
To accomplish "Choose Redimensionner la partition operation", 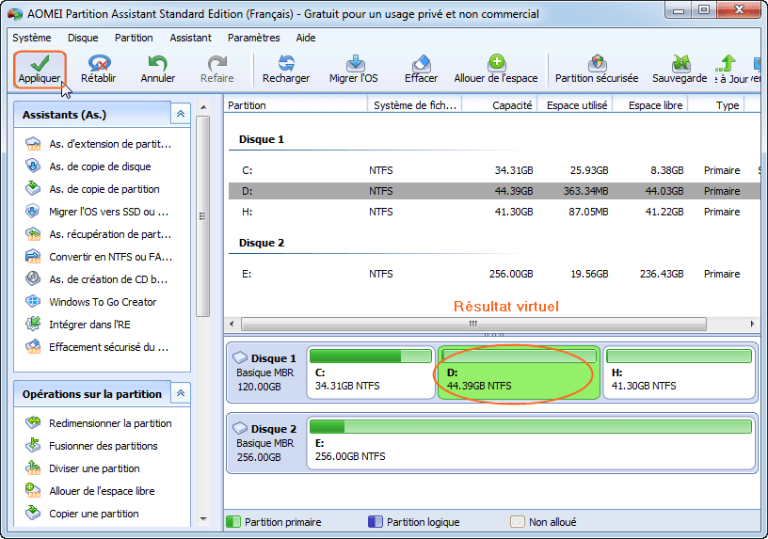I will (x=99, y=423).
